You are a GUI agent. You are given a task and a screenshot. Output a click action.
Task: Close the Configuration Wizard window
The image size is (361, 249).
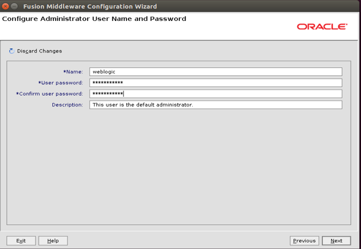pos(5,6)
